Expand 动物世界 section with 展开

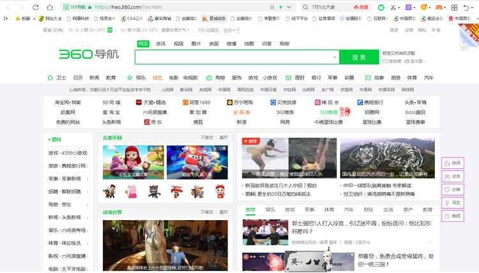click(224, 212)
